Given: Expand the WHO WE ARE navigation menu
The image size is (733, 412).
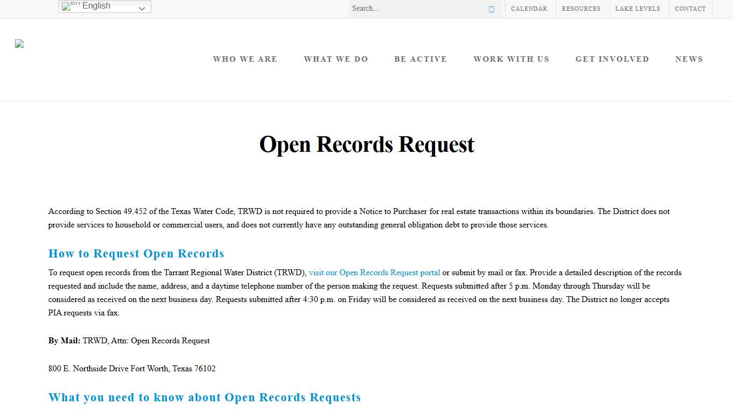Looking at the screenshot, I should (x=245, y=59).
